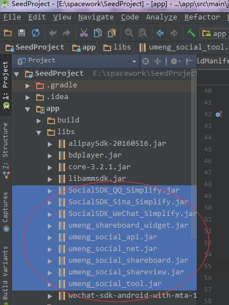
Task: Click the Save All toolbar icon
Action: point(22,33)
